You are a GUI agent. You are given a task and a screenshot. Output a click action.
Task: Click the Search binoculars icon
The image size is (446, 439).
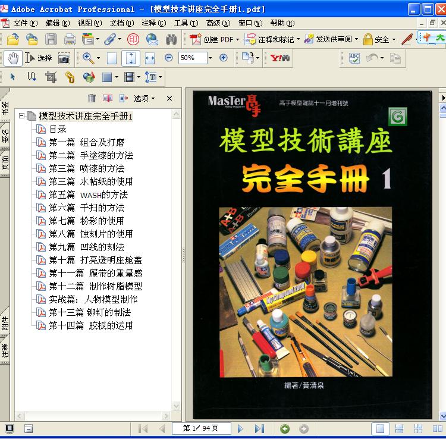click(171, 39)
